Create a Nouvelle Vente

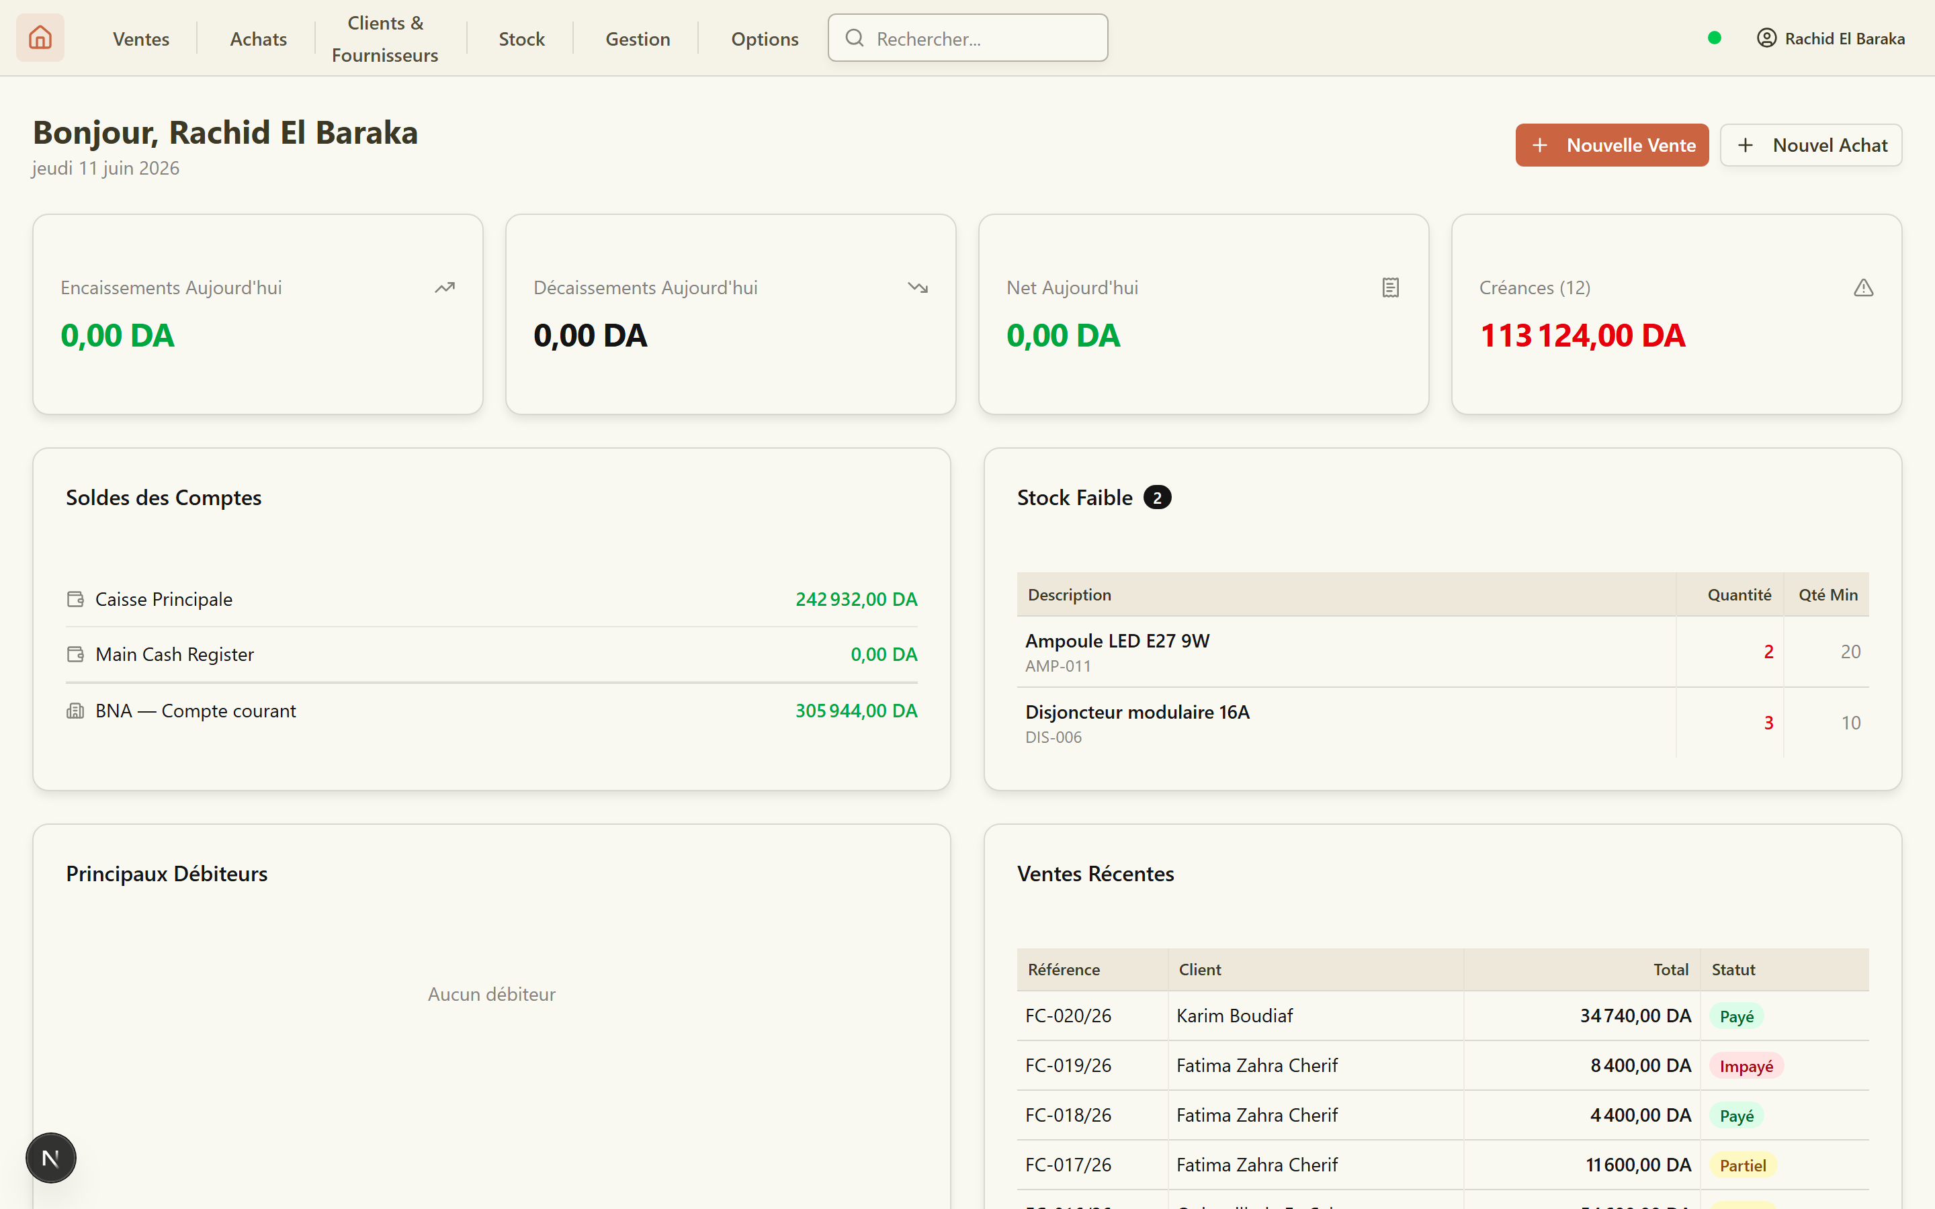1612,146
